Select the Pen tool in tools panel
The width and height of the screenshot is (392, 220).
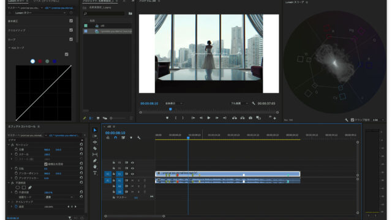coord(95,161)
